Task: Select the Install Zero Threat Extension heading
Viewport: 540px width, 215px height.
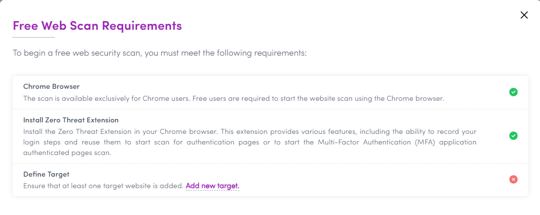Action: pos(71,120)
